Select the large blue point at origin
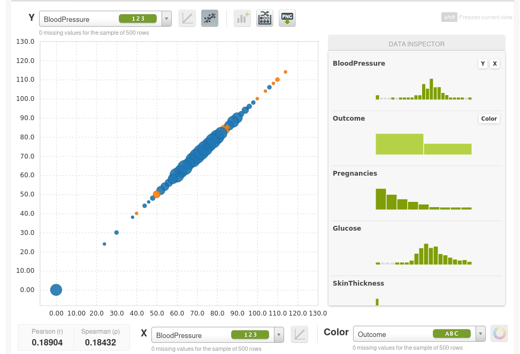The height and width of the screenshot is (354, 520). pyautogui.click(x=56, y=290)
